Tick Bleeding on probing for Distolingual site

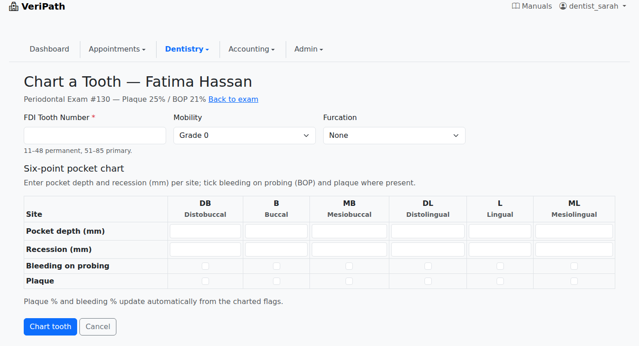click(428, 266)
